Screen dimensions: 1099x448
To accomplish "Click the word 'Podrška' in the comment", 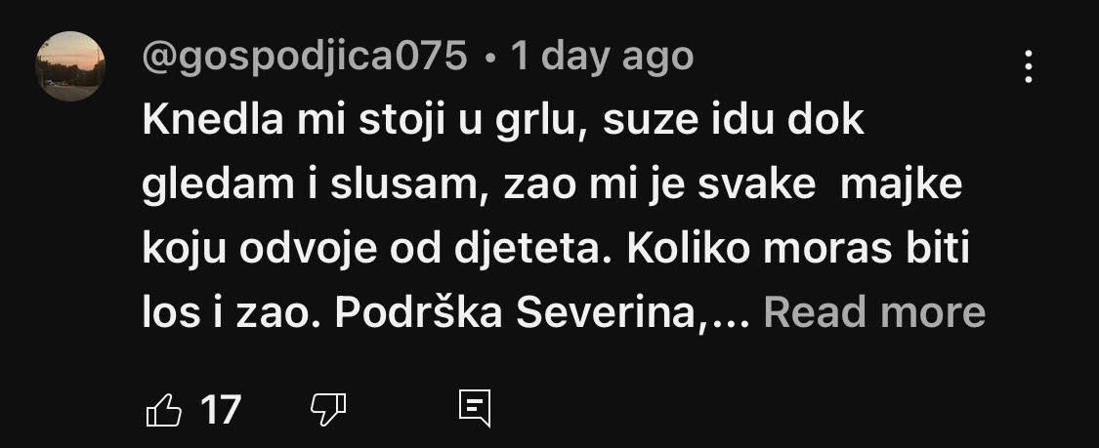I will tap(419, 313).
